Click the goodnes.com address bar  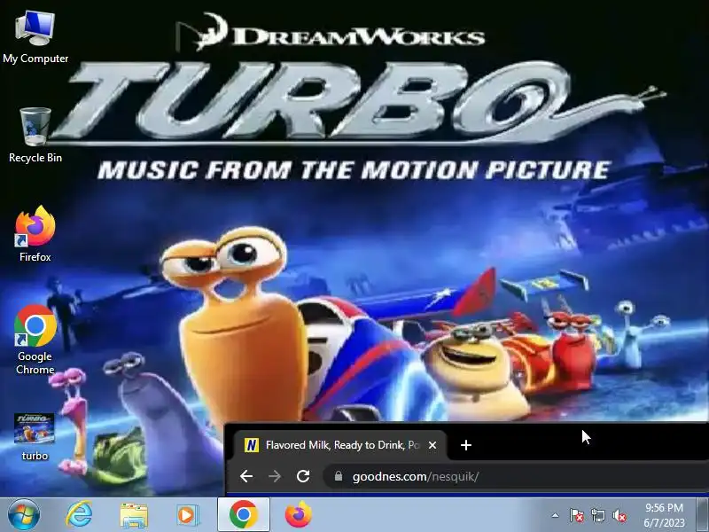[x=516, y=476]
